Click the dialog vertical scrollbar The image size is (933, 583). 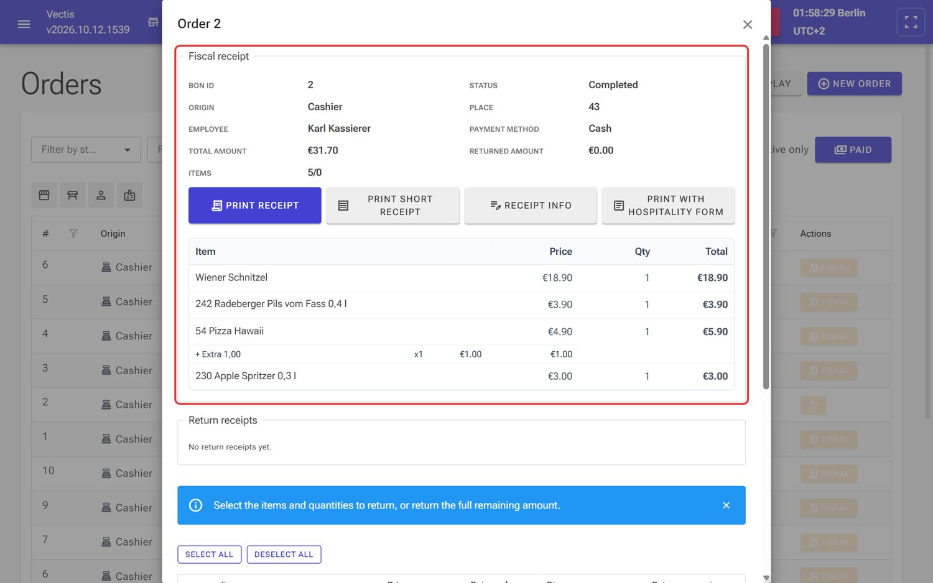766,218
